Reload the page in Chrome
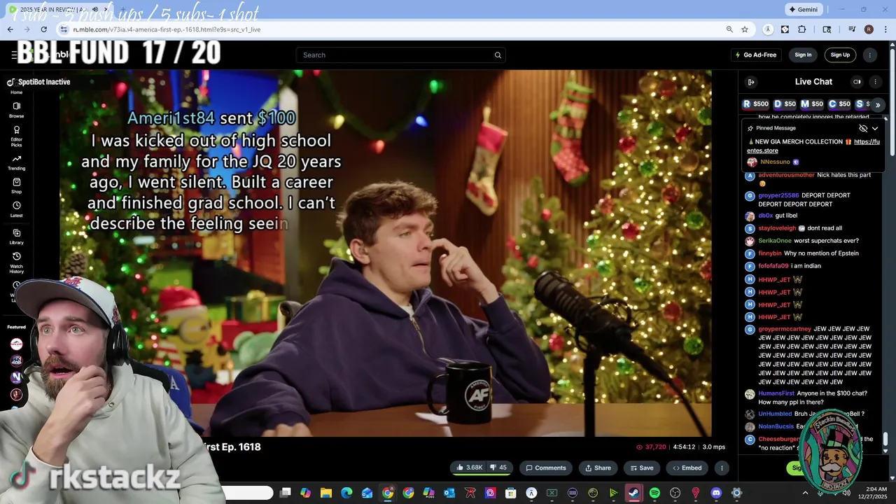 pyautogui.click(x=43, y=29)
